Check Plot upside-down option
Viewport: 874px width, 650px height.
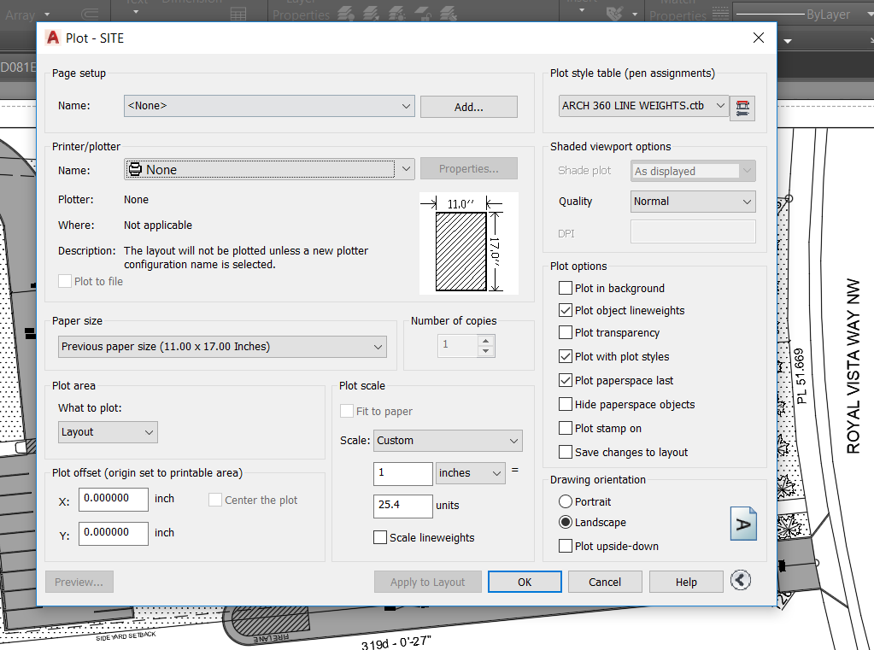(566, 547)
